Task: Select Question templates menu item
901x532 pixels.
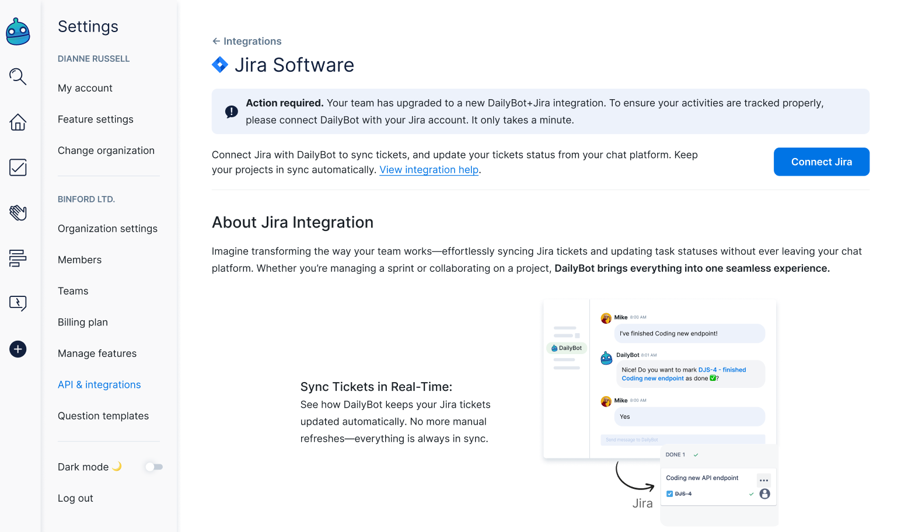Action: coord(103,416)
